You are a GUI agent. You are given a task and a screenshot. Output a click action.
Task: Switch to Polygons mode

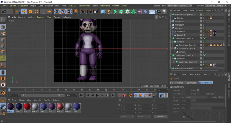pyautogui.click(x=3, y=52)
